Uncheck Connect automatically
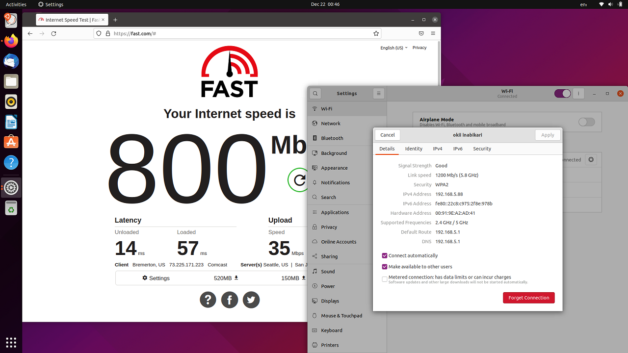Screen dimensions: 628x353 click(x=385, y=255)
